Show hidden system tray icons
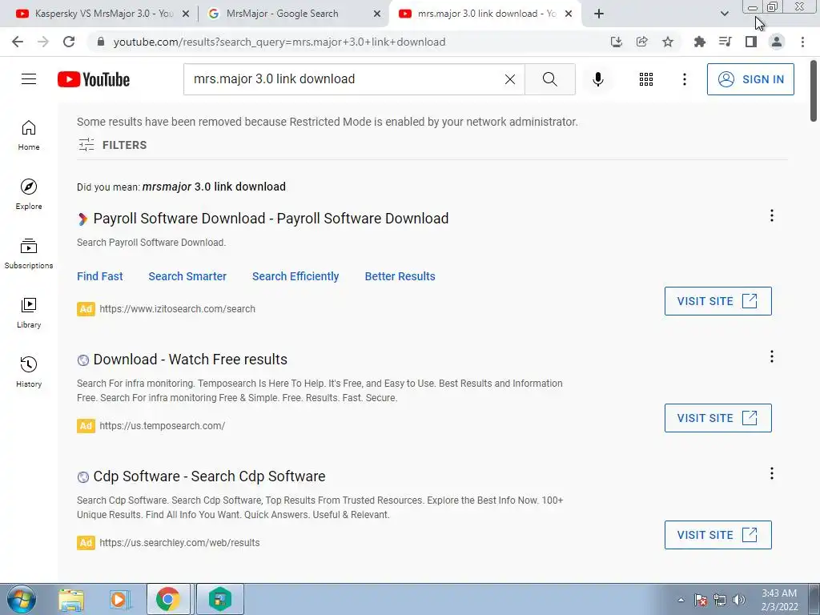820x615 pixels. (x=681, y=600)
